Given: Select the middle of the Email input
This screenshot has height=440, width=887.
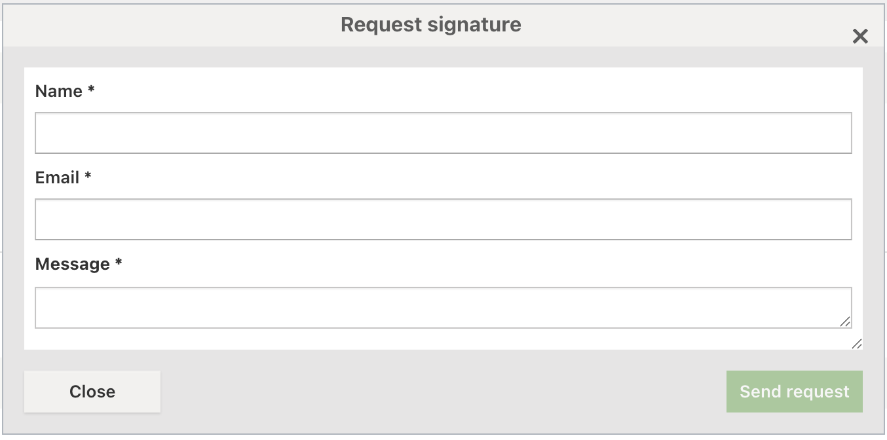Looking at the screenshot, I should 443,219.
